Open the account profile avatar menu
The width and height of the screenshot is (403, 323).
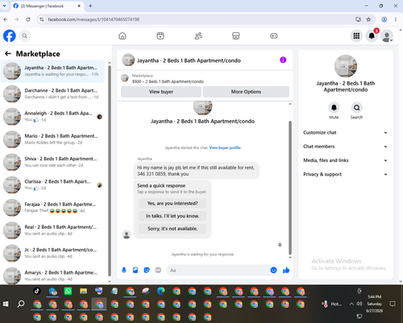(387, 36)
